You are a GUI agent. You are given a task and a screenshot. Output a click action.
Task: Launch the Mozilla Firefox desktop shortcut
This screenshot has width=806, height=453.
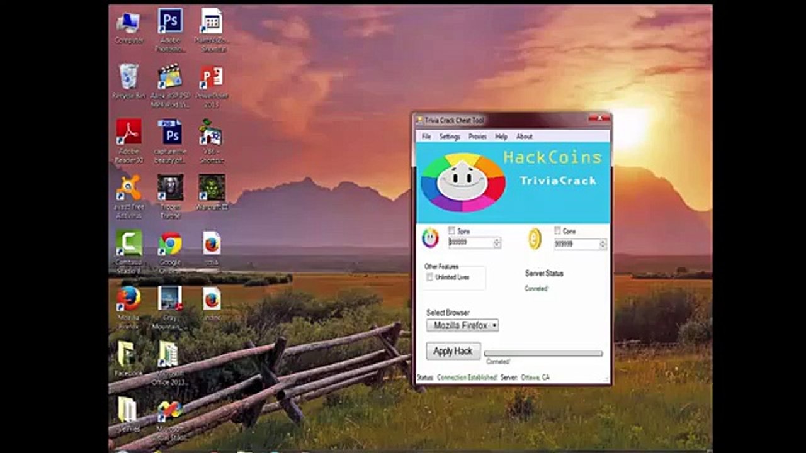pos(128,298)
